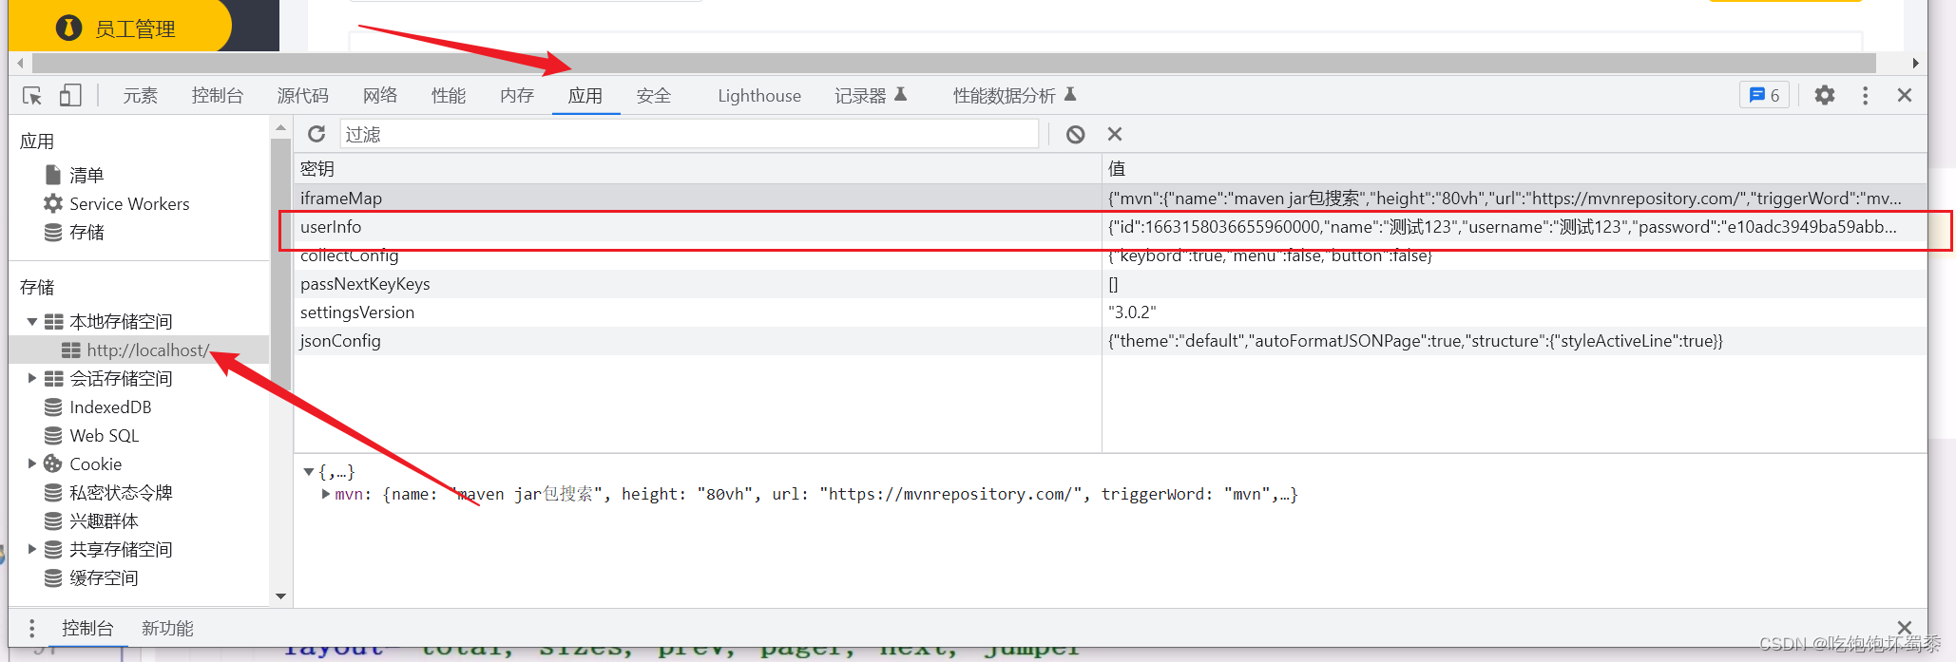Click page horizontal scrollbar right arrow
1956x662 pixels.
1915,63
